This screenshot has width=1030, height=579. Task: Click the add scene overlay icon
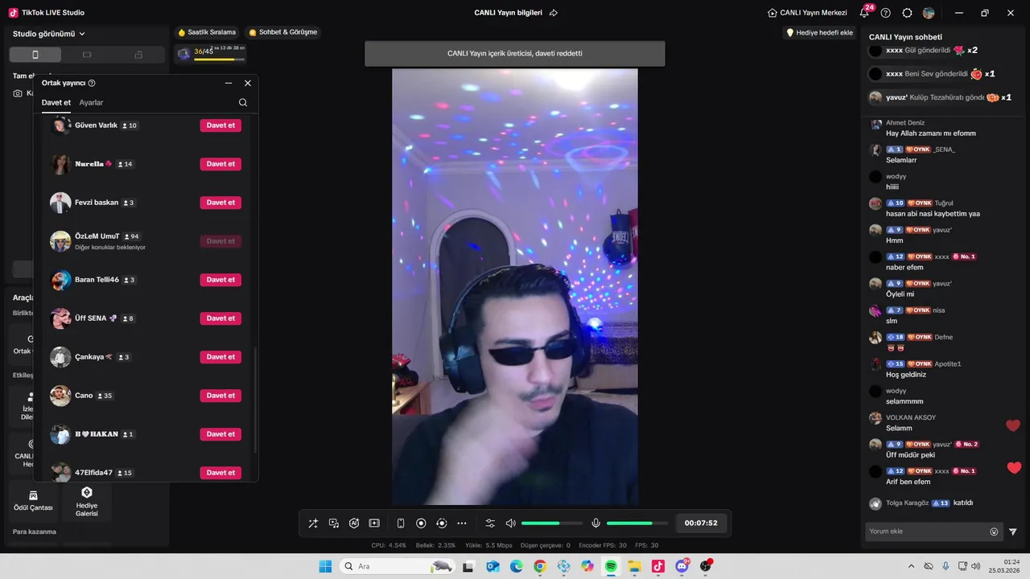374,524
